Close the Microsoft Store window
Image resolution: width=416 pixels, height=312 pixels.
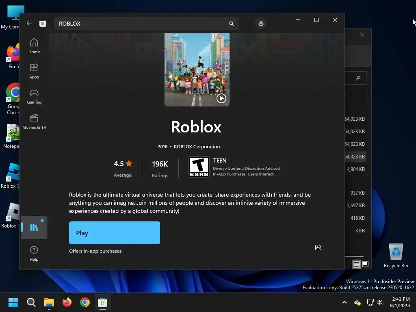tap(335, 20)
